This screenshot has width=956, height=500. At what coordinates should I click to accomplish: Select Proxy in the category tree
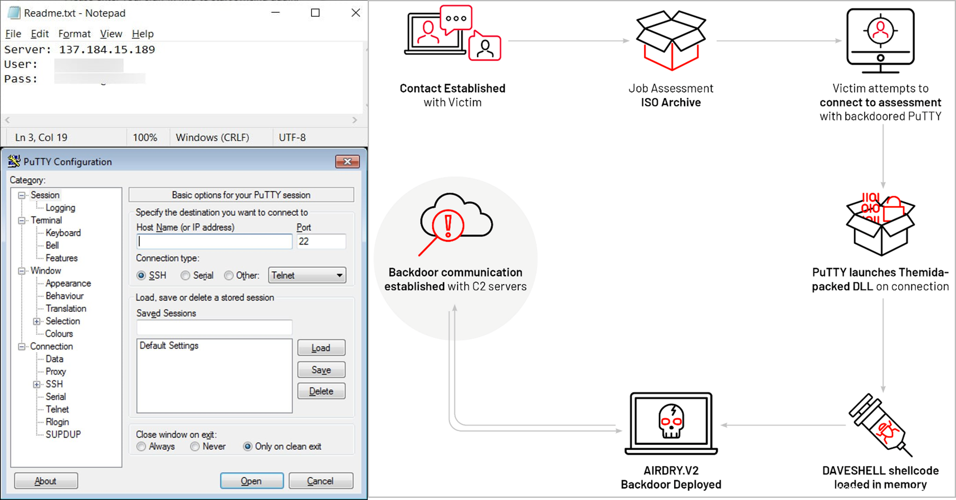pos(56,372)
